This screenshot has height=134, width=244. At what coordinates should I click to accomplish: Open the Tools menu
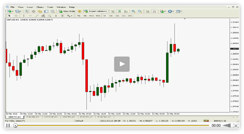(50, 7)
